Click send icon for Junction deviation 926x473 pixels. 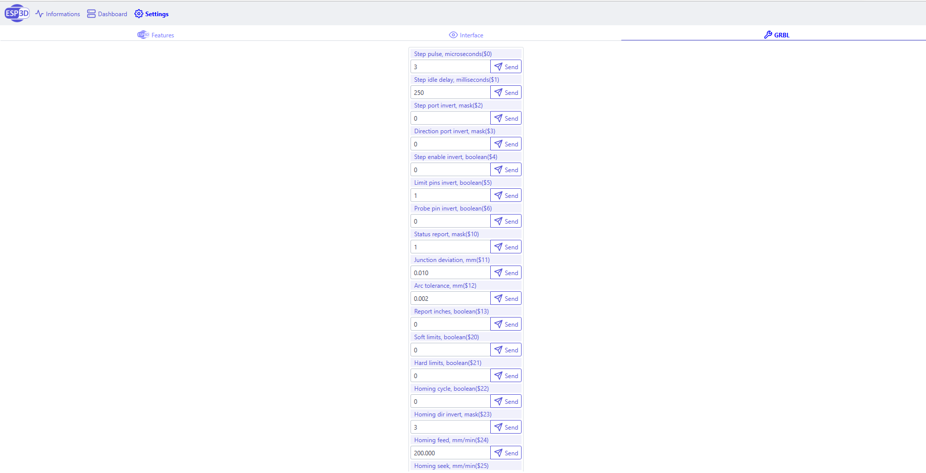[x=498, y=273]
